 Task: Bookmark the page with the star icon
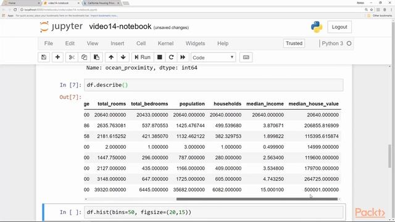tap(372, 10)
